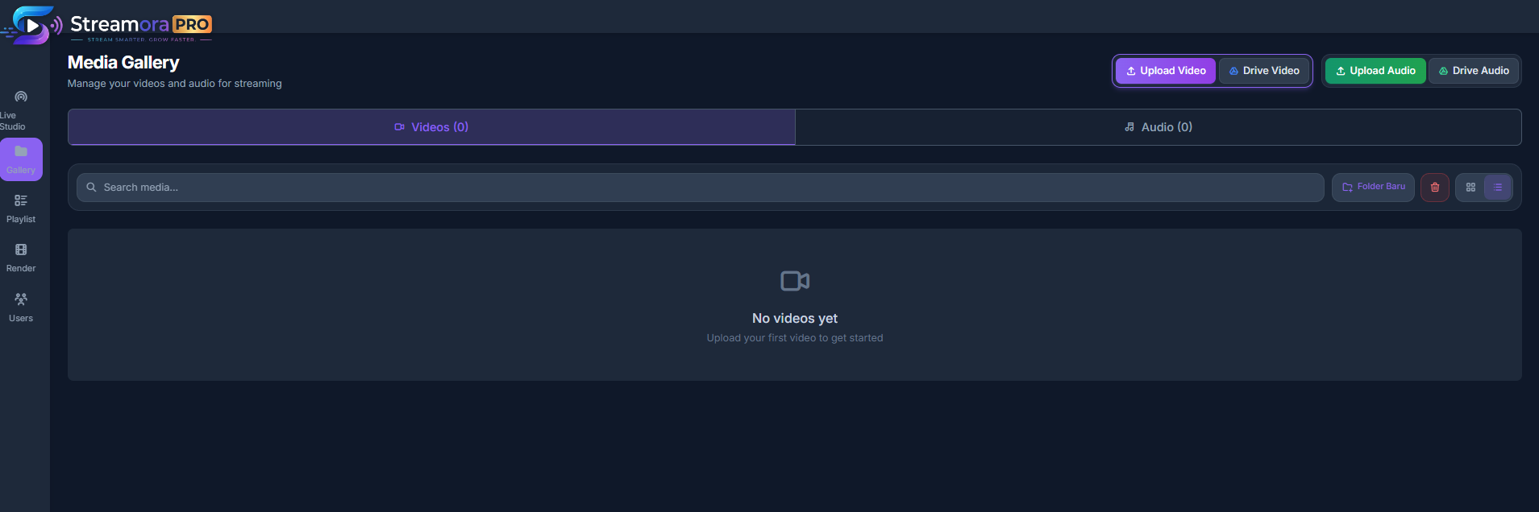This screenshot has width=1539, height=512.
Task: Import a video from Drive Video
Action: [1263, 71]
